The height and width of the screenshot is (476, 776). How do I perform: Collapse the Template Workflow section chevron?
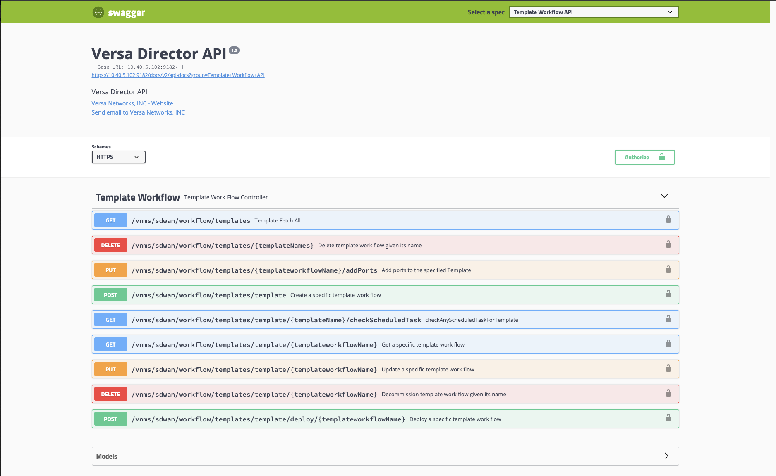tap(664, 196)
